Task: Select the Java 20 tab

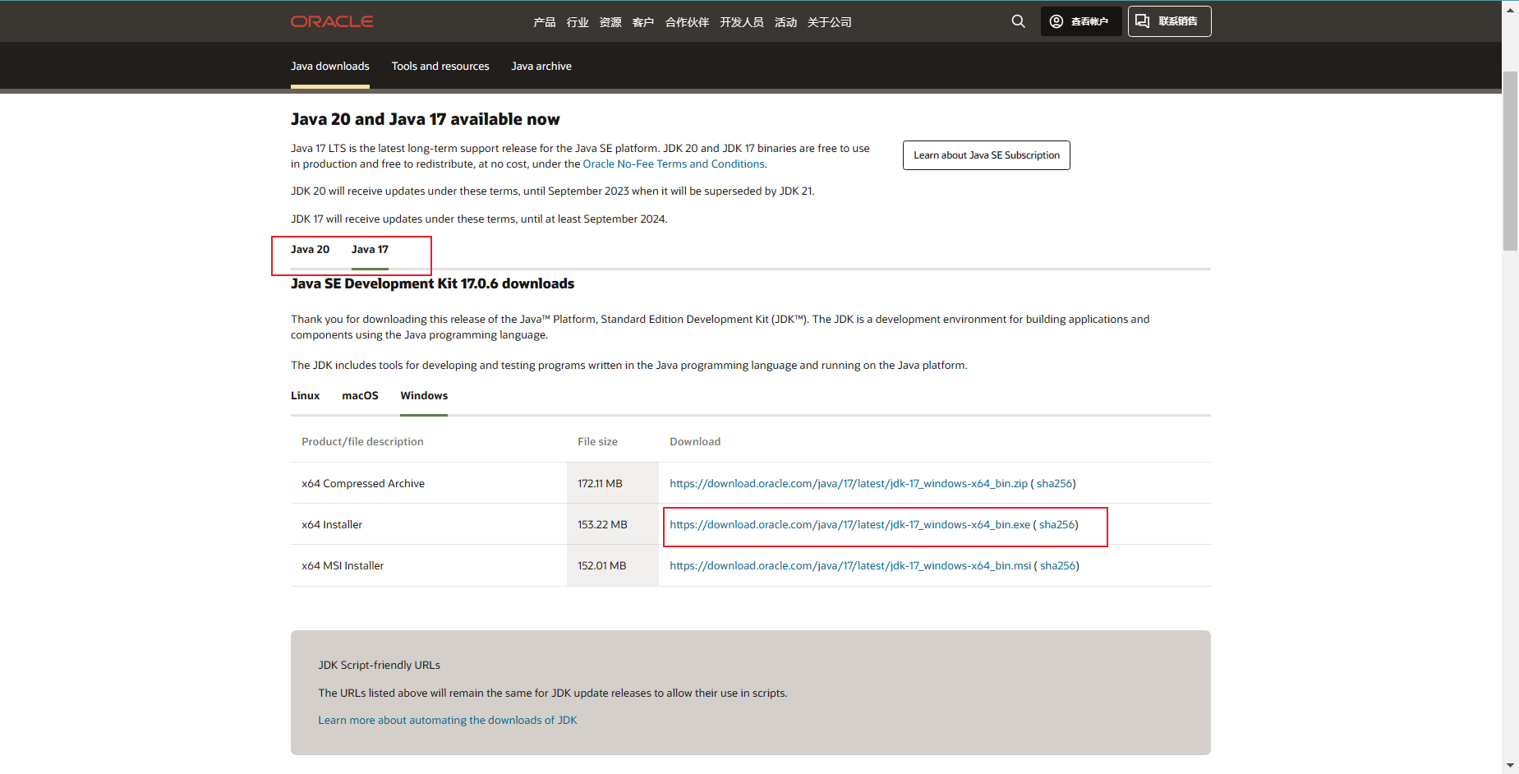Action: tap(310, 250)
